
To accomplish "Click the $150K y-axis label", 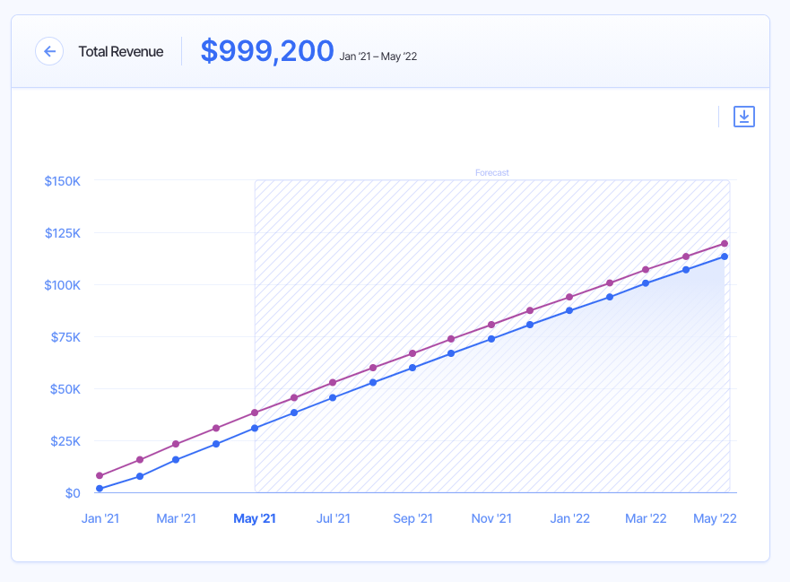I will 63,180.
